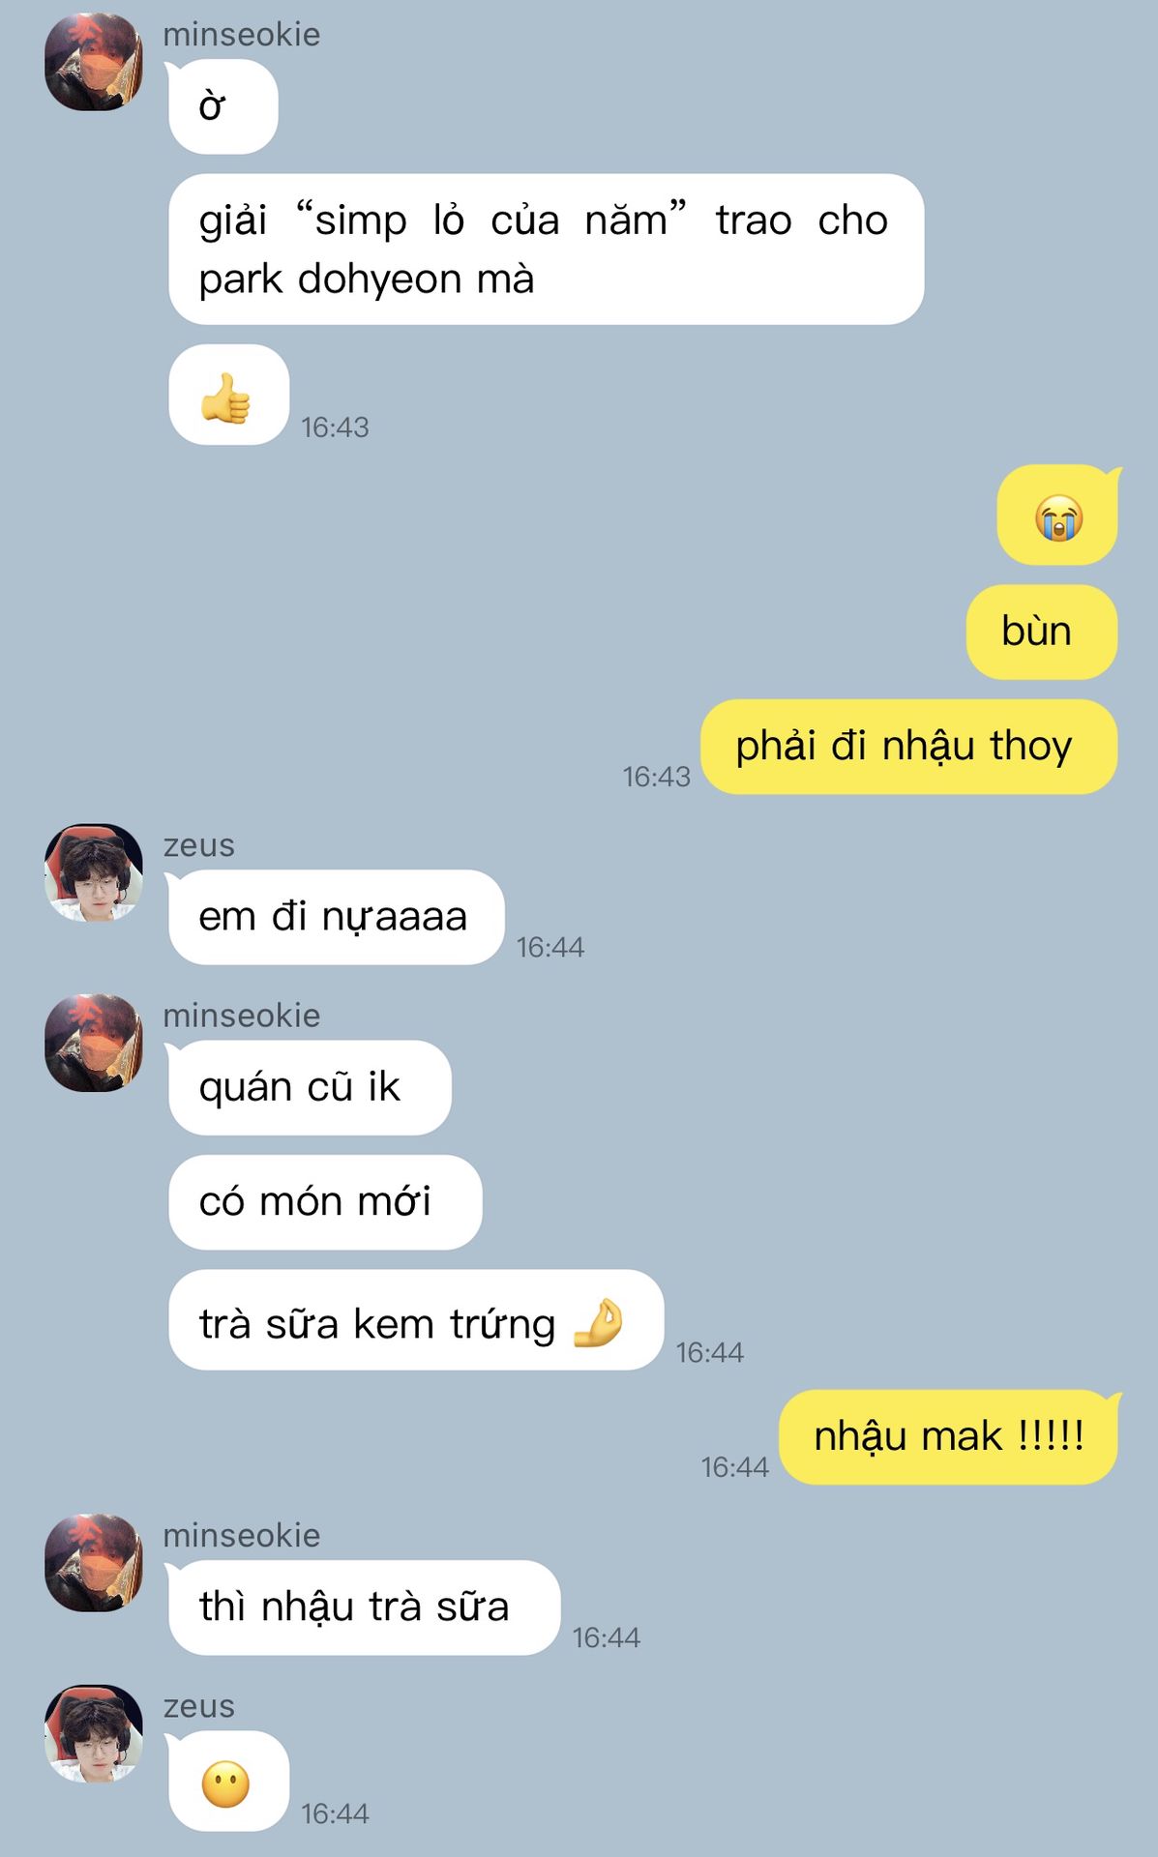Tap the "em đi nựaaaa" message
The height and width of the screenshot is (1857, 1158).
coord(336,917)
